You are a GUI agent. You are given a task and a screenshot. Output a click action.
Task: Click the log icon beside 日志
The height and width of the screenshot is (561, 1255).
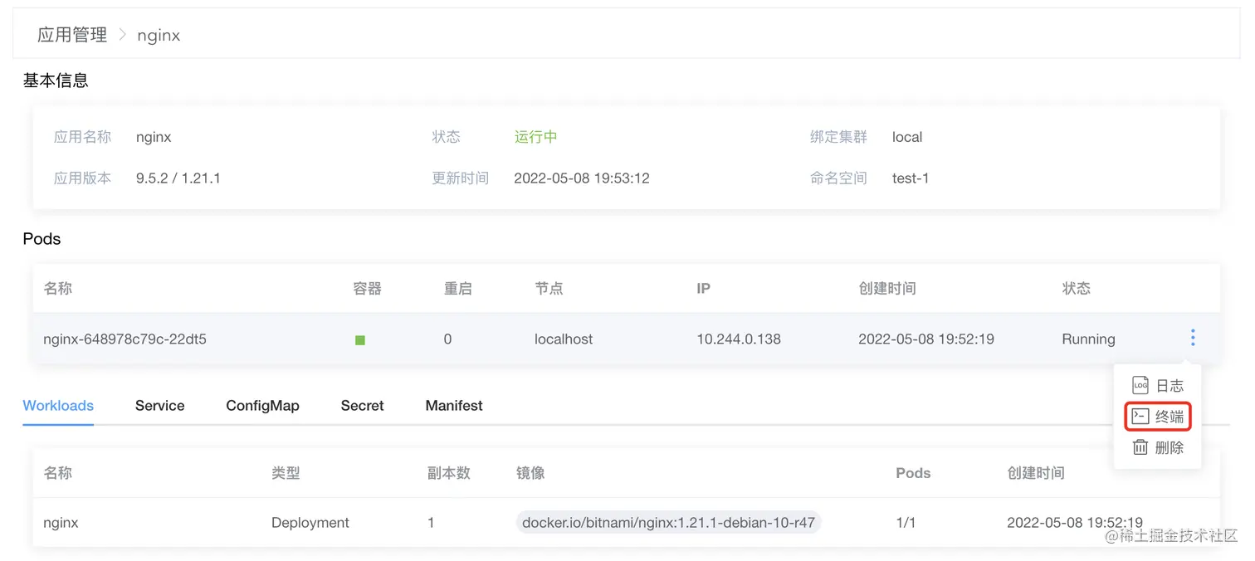1140,385
